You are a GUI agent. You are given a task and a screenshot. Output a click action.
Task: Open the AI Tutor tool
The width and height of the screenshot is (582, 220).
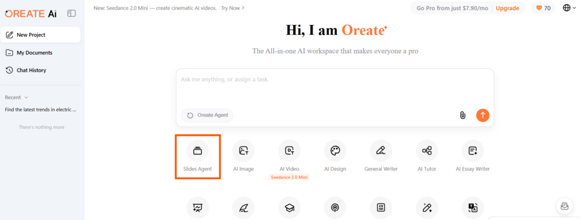427,151
